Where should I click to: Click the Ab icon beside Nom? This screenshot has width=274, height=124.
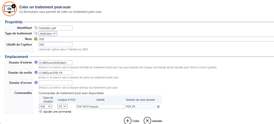(36, 39)
